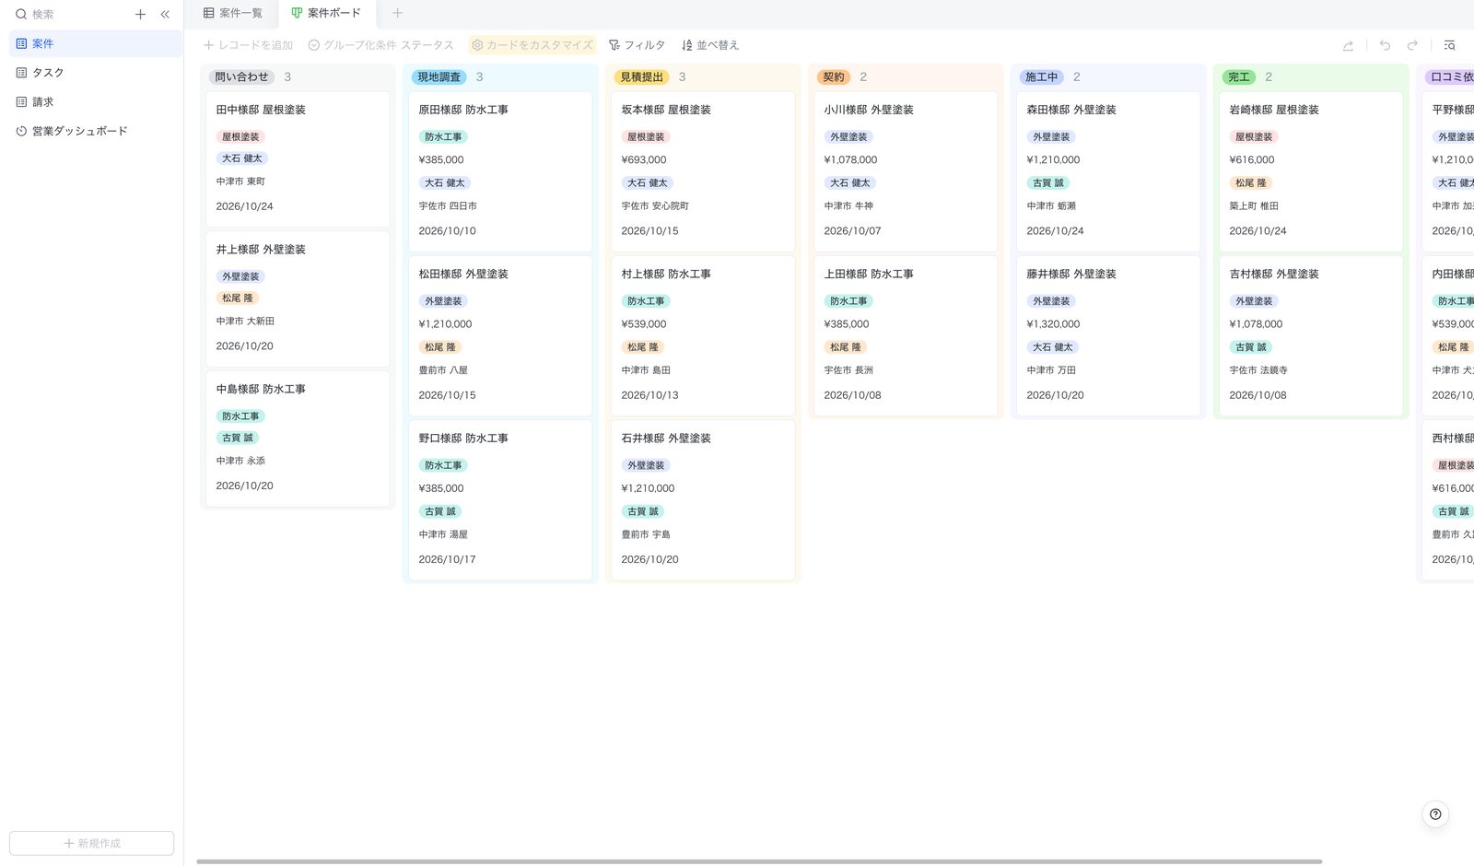Click レコードを追加 button

[x=248, y=45]
